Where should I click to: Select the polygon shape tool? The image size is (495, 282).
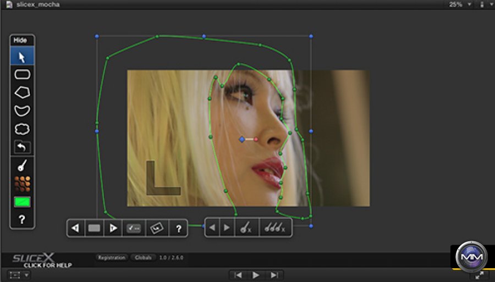pos(22,92)
